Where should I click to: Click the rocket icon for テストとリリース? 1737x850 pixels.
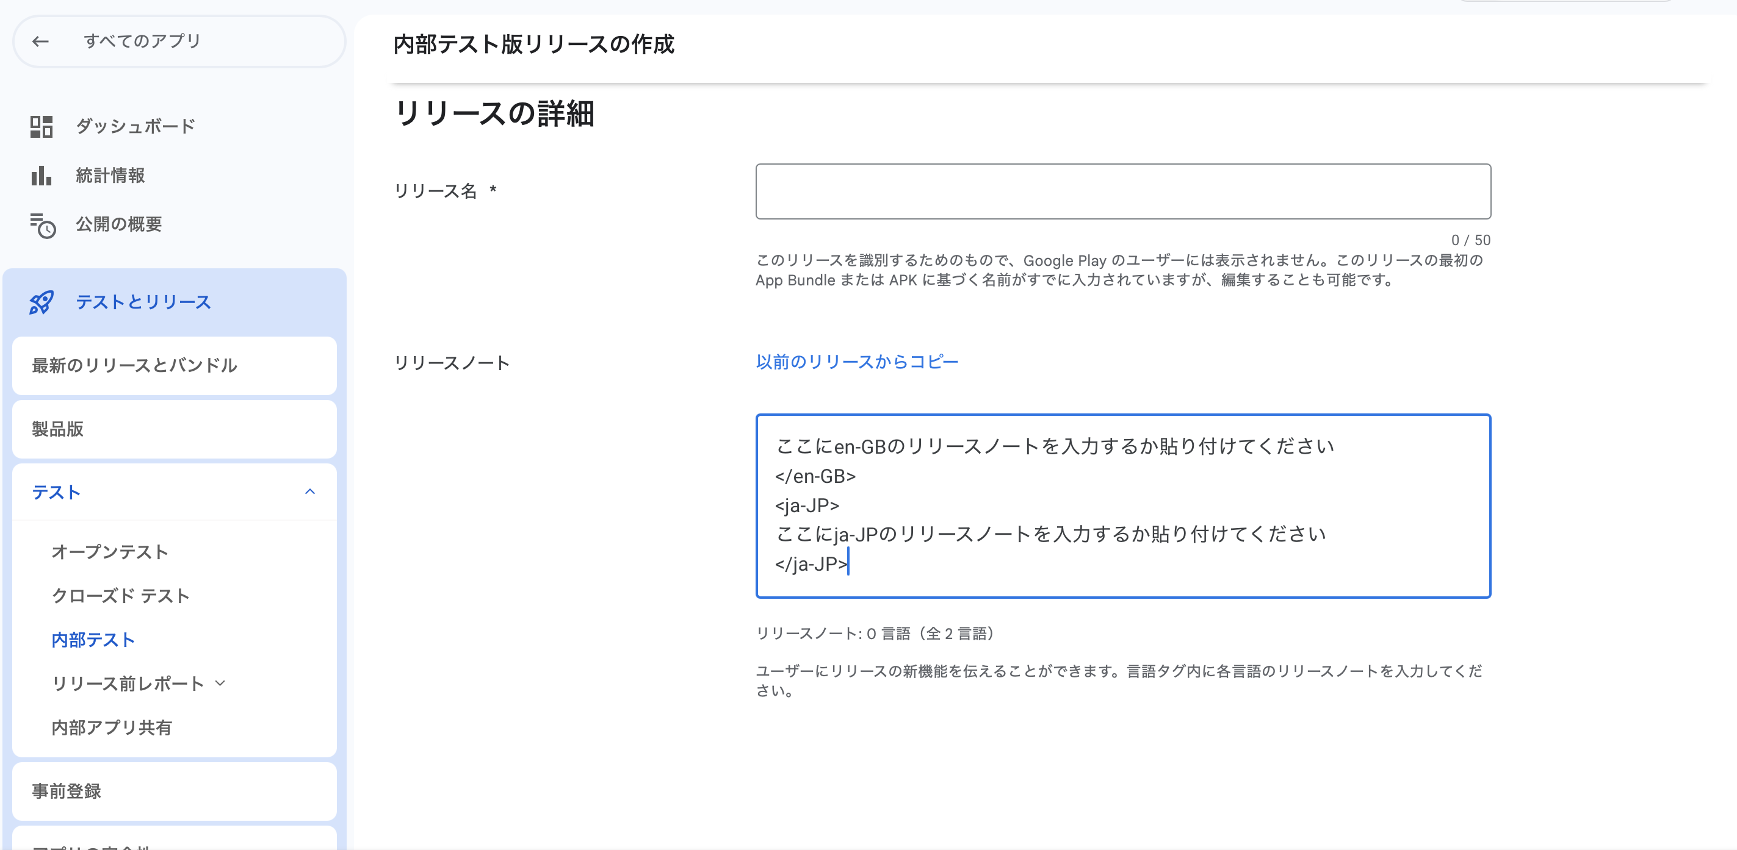click(41, 302)
